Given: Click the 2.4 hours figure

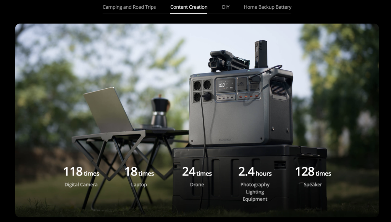Looking at the screenshot, I should click(x=255, y=172).
